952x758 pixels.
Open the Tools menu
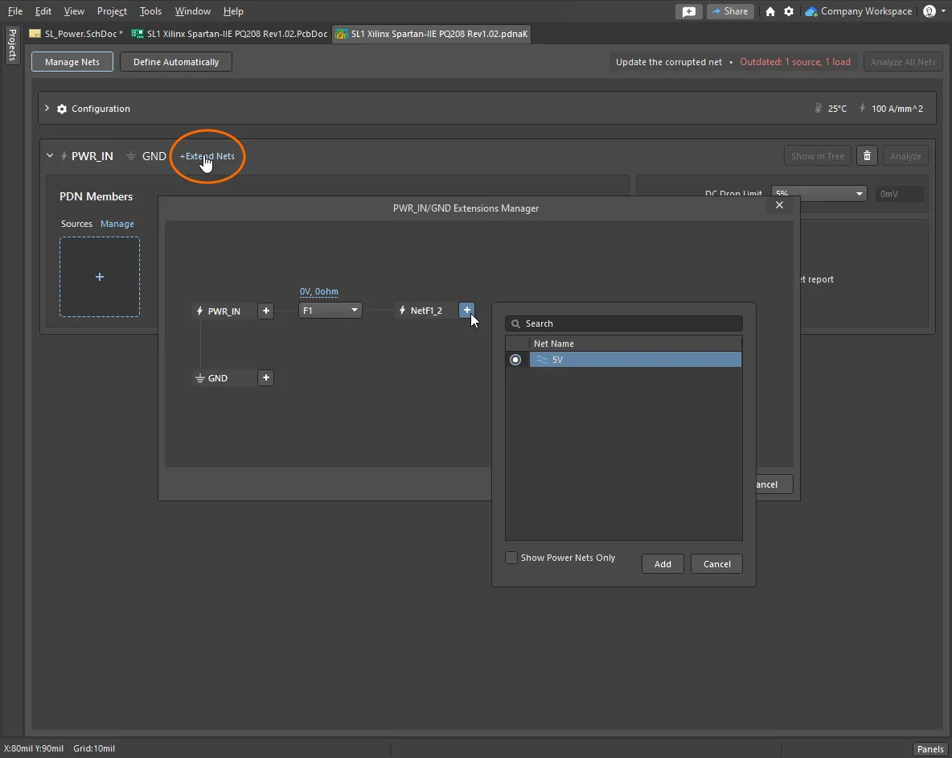(x=150, y=11)
